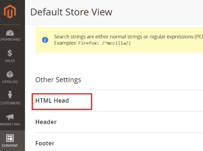Image resolution: width=203 pixels, height=151 pixels.
Task: Click the Other Settings heading
Action: (58, 80)
